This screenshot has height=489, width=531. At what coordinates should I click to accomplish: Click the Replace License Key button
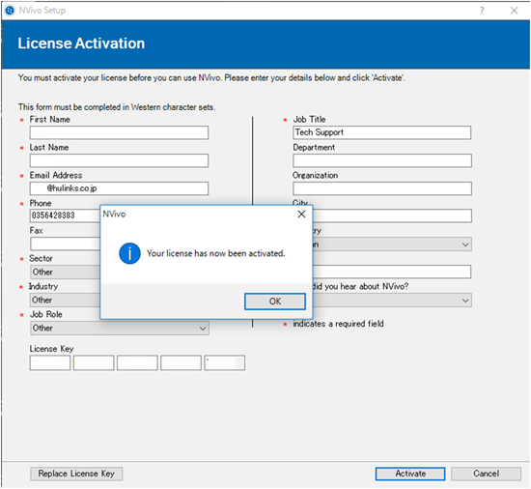pos(76,474)
